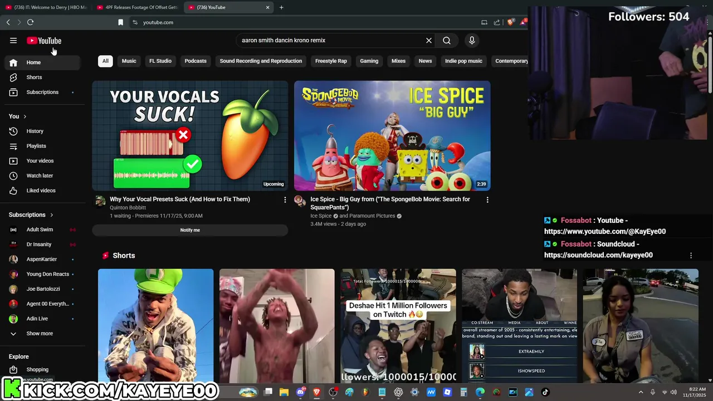Open FL Studio in the taskbar
The width and height of the screenshot is (713, 401).
pyautogui.click(x=365, y=392)
